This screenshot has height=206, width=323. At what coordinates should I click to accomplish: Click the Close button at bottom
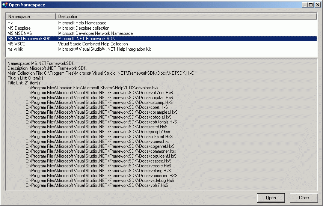click(x=304, y=198)
